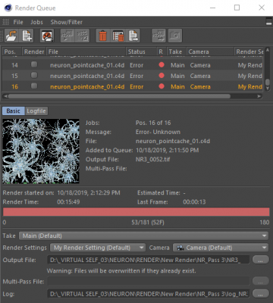Click the delete all jobs list-trash icon

pyautogui.click(x=118, y=36)
